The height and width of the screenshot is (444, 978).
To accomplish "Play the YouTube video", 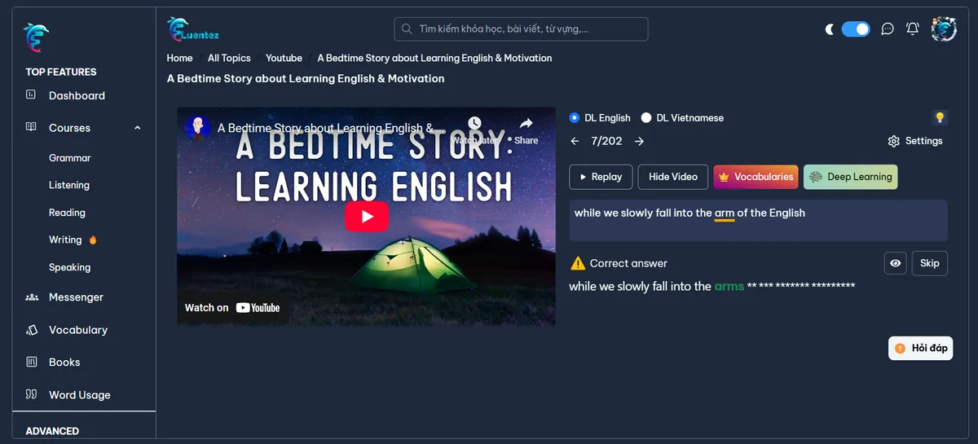I will (x=366, y=217).
